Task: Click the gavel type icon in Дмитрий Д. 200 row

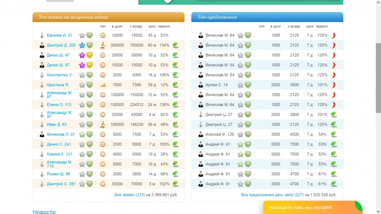Action: pos(103,45)
